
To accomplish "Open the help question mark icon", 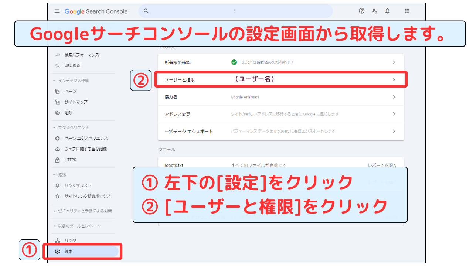I will coord(362,11).
